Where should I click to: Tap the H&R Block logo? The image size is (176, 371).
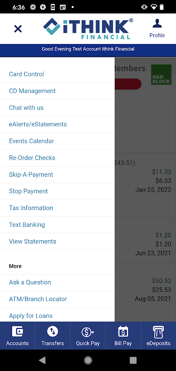click(161, 75)
